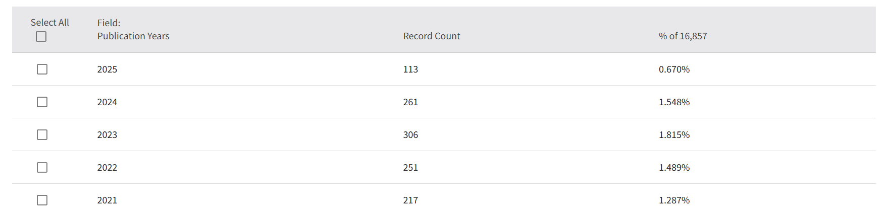The image size is (884, 214).
Task: Tick the Select All checkbox
Action: (x=41, y=37)
